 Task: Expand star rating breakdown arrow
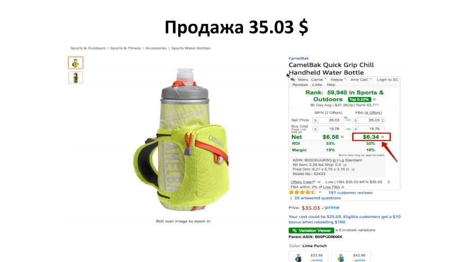(x=320, y=193)
